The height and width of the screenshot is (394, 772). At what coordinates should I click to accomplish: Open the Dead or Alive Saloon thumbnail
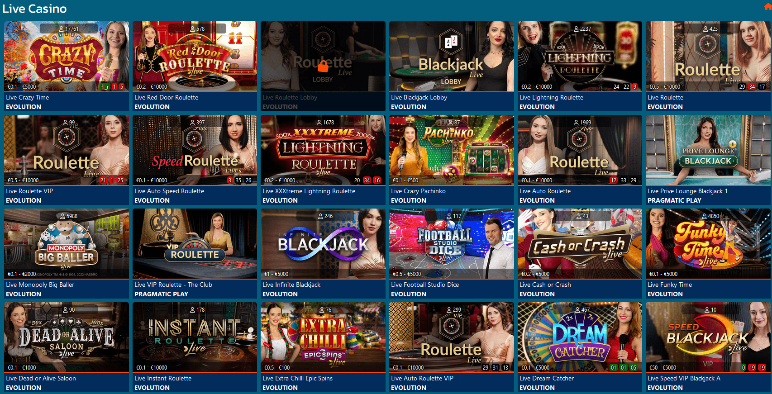(67, 337)
